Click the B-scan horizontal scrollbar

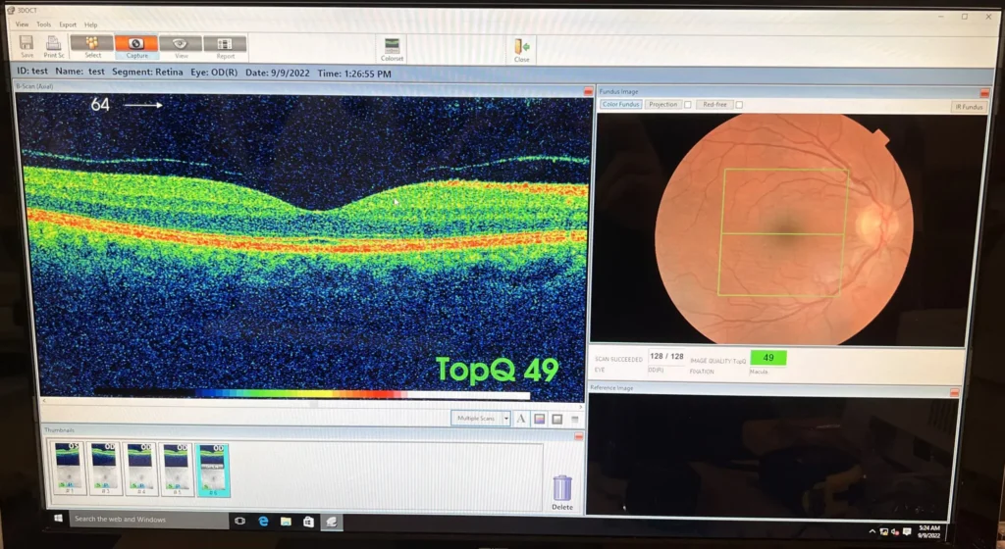click(313, 404)
